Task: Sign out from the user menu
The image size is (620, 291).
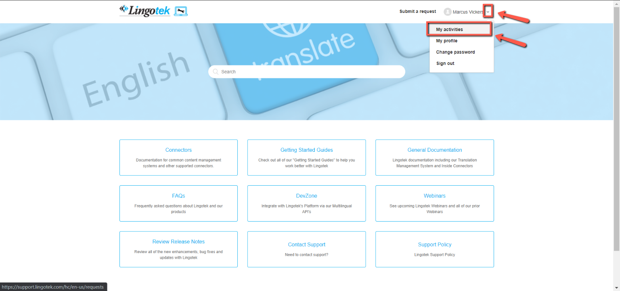Action: pyautogui.click(x=445, y=63)
